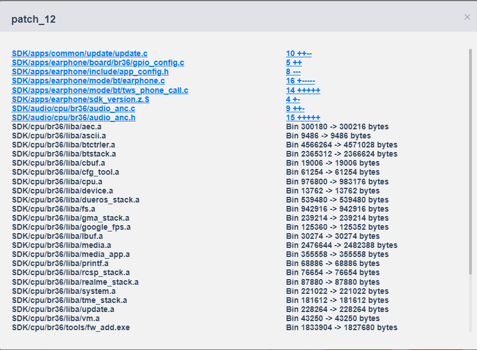Open the gpio_config.c file link
477x350 pixels.
point(98,62)
